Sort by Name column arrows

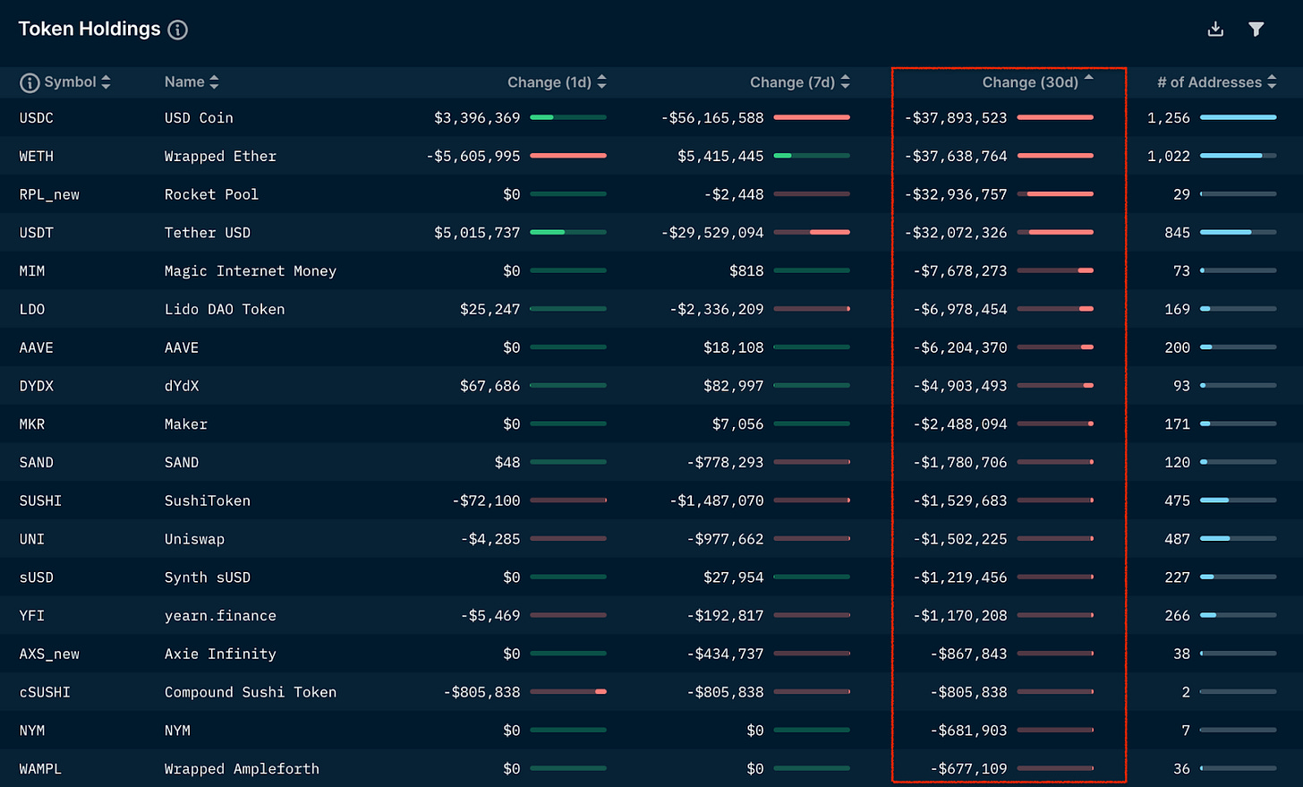tap(214, 82)
